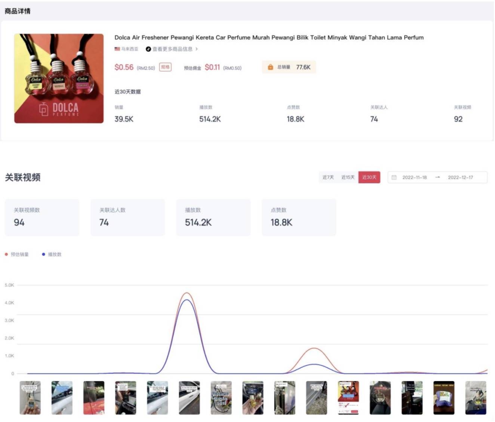Open the sixth video thumbnail with the white car

point(189,398)
